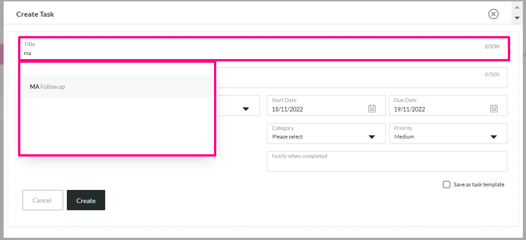
Task: Open the Start Date calendar icon
Action: [x=372, y=108]
